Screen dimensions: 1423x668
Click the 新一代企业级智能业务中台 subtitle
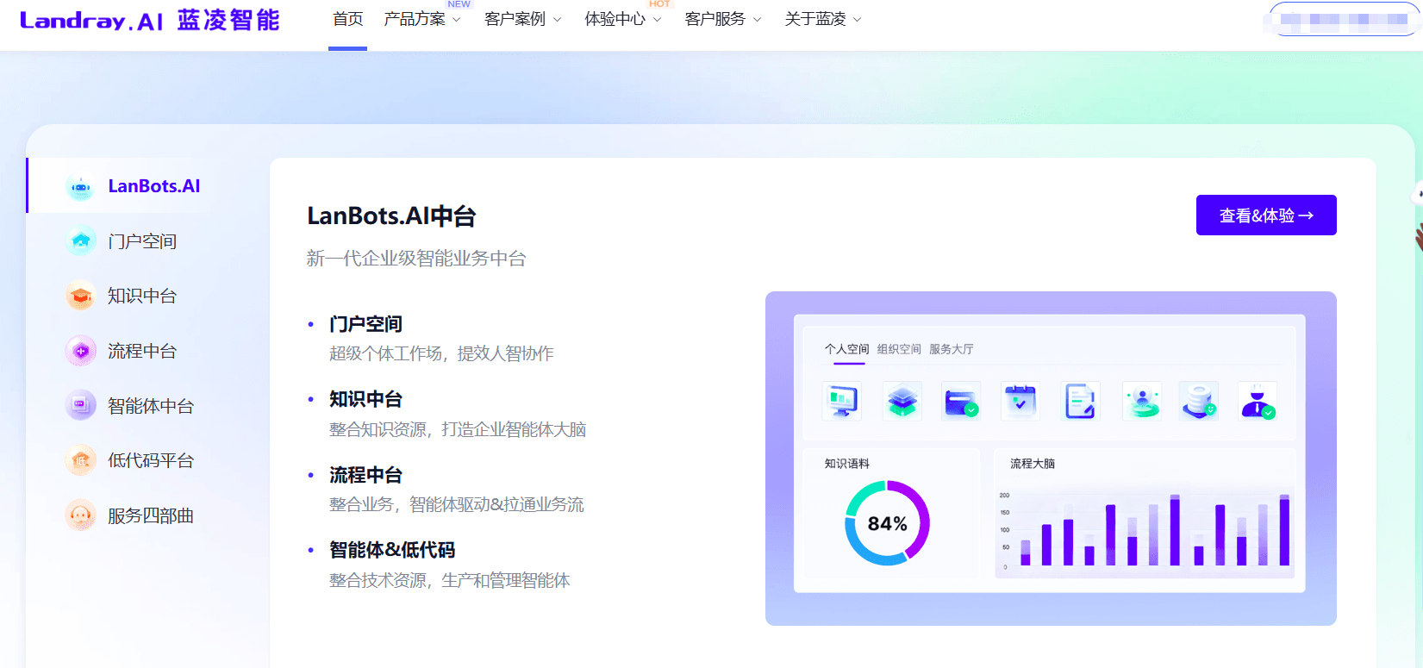[x=416, y=259]
